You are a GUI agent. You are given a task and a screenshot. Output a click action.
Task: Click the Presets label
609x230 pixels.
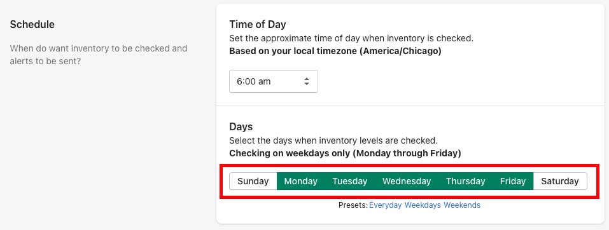353,205
